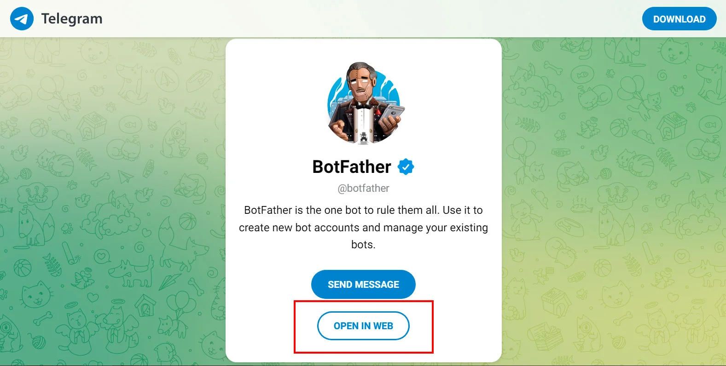This screenshot has height=366, width=726.
Task: Click the blue verified checkmark badge
Action: click(406, 167)
